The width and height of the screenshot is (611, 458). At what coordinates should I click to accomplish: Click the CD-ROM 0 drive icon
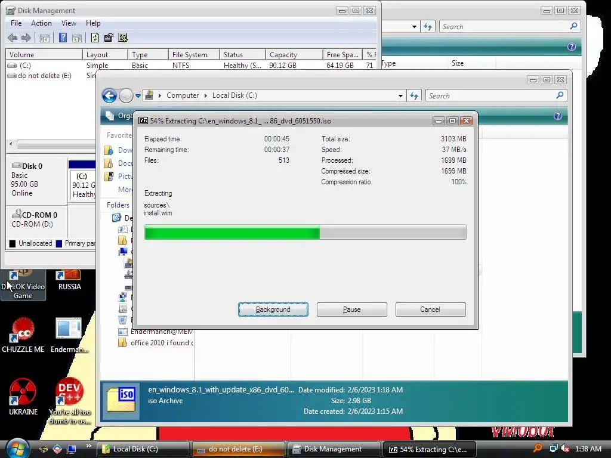[16, 214]
